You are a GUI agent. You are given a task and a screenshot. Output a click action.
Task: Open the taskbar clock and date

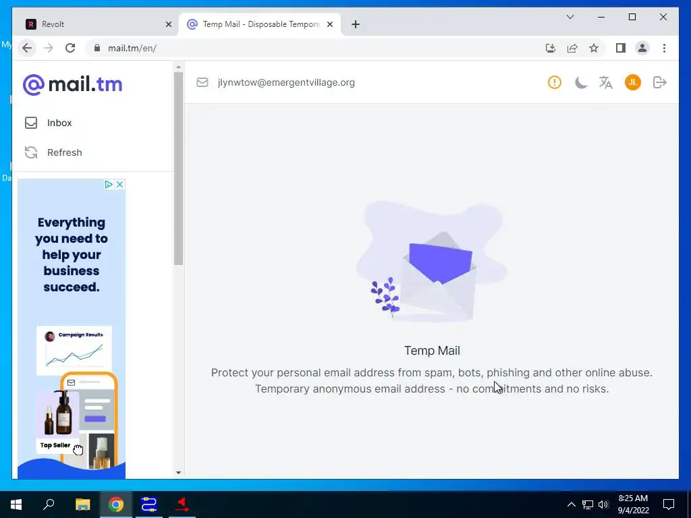(x=633, y=505)
